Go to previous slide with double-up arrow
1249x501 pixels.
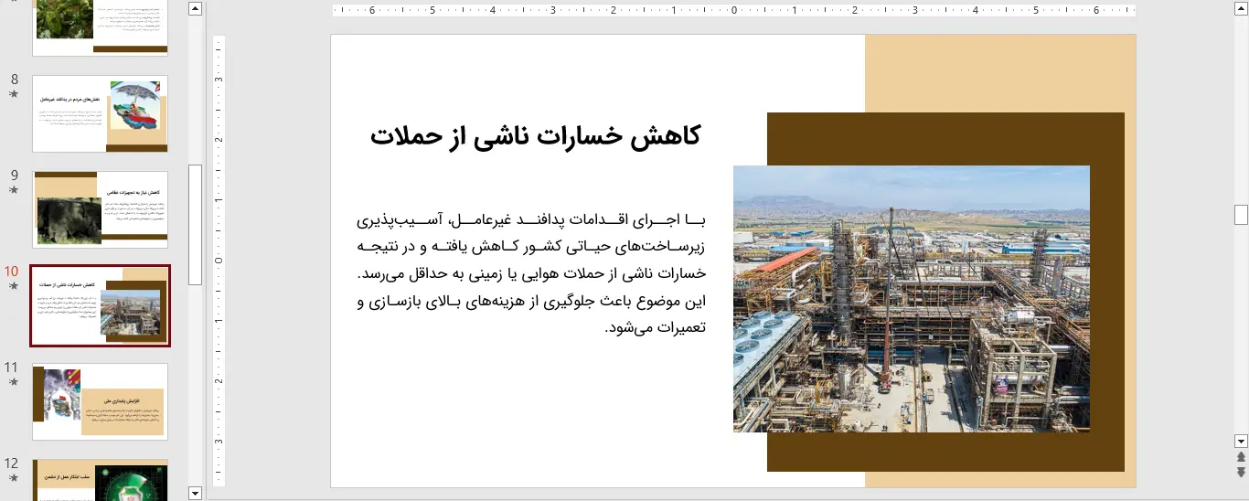tap(1241, 456)
